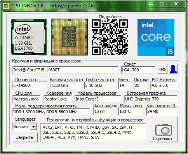Click the Базовая частота label
The height and width of the screenshot is (154, 188).
[66, 80]
